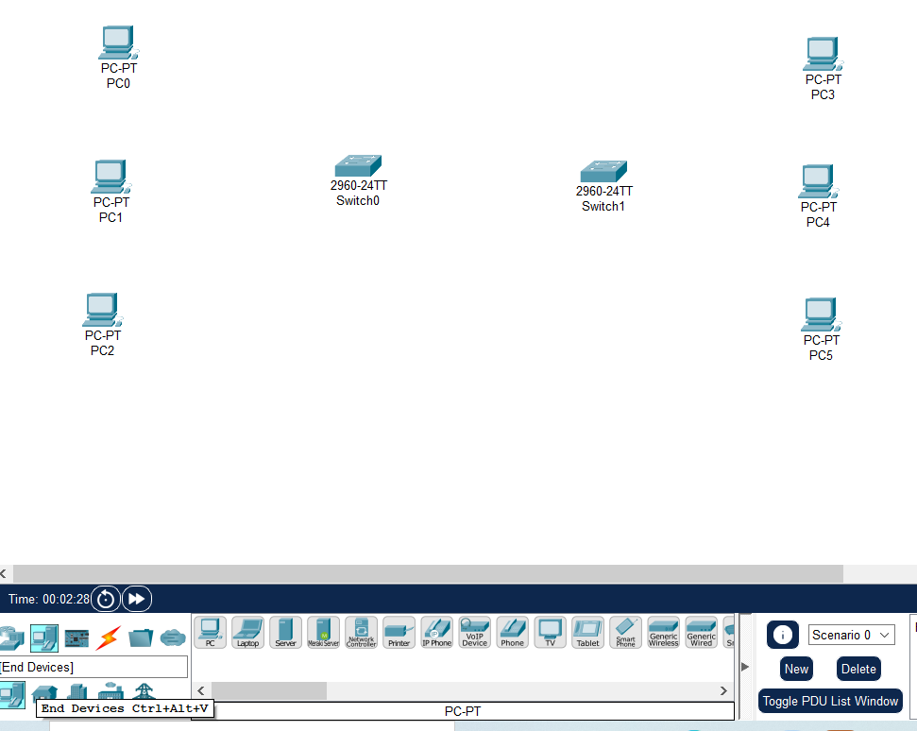Expand the PDU panel with the arrow
This screenshot has width=917, height=731.
745,667
